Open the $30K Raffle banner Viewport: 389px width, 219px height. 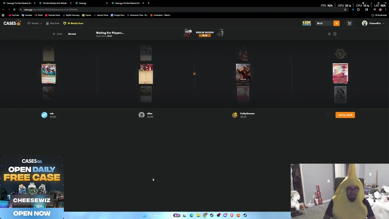coord(307,23)
